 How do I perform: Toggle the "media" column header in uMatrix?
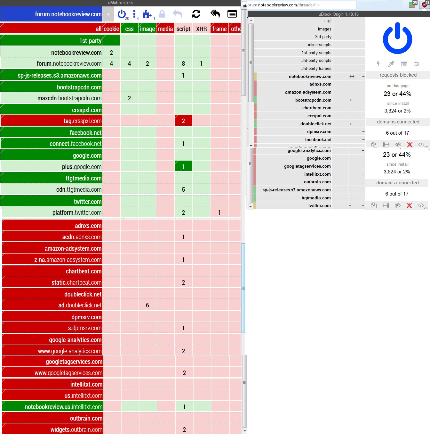(165, 29)
